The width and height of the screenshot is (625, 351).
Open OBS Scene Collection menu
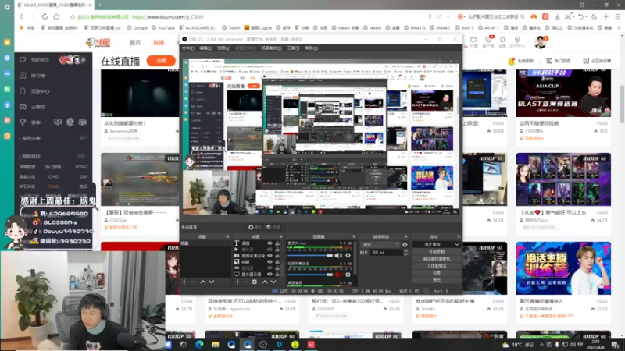[x=271, y=48]
